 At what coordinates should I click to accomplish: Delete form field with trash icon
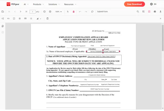tap(47, 18)
